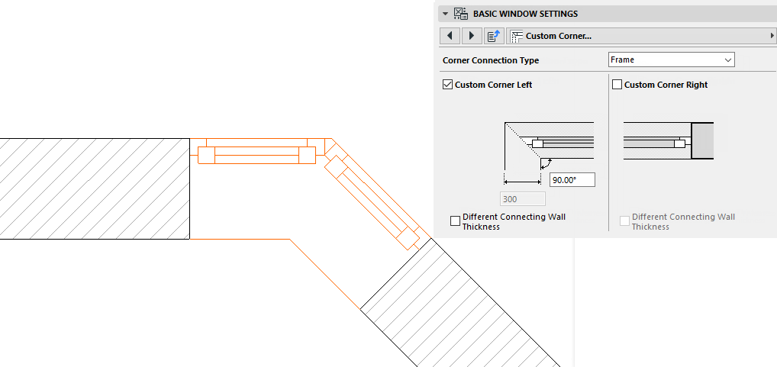Open the Corner Connection Type dropdown

click(671, 60)
